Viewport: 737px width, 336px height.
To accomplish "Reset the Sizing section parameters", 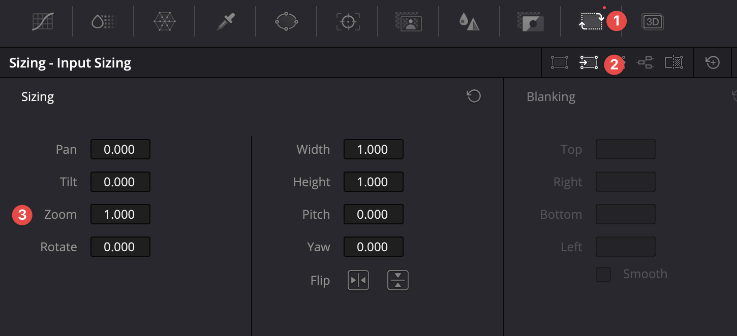I will tap(474, 96).
